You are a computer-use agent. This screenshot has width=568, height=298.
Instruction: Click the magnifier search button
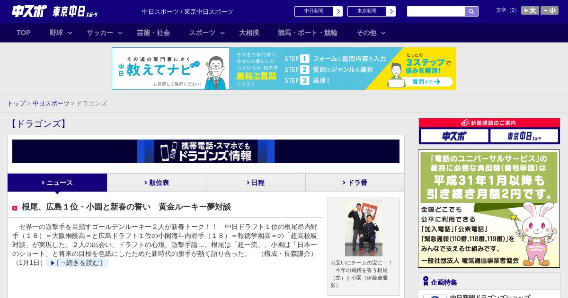471,11
